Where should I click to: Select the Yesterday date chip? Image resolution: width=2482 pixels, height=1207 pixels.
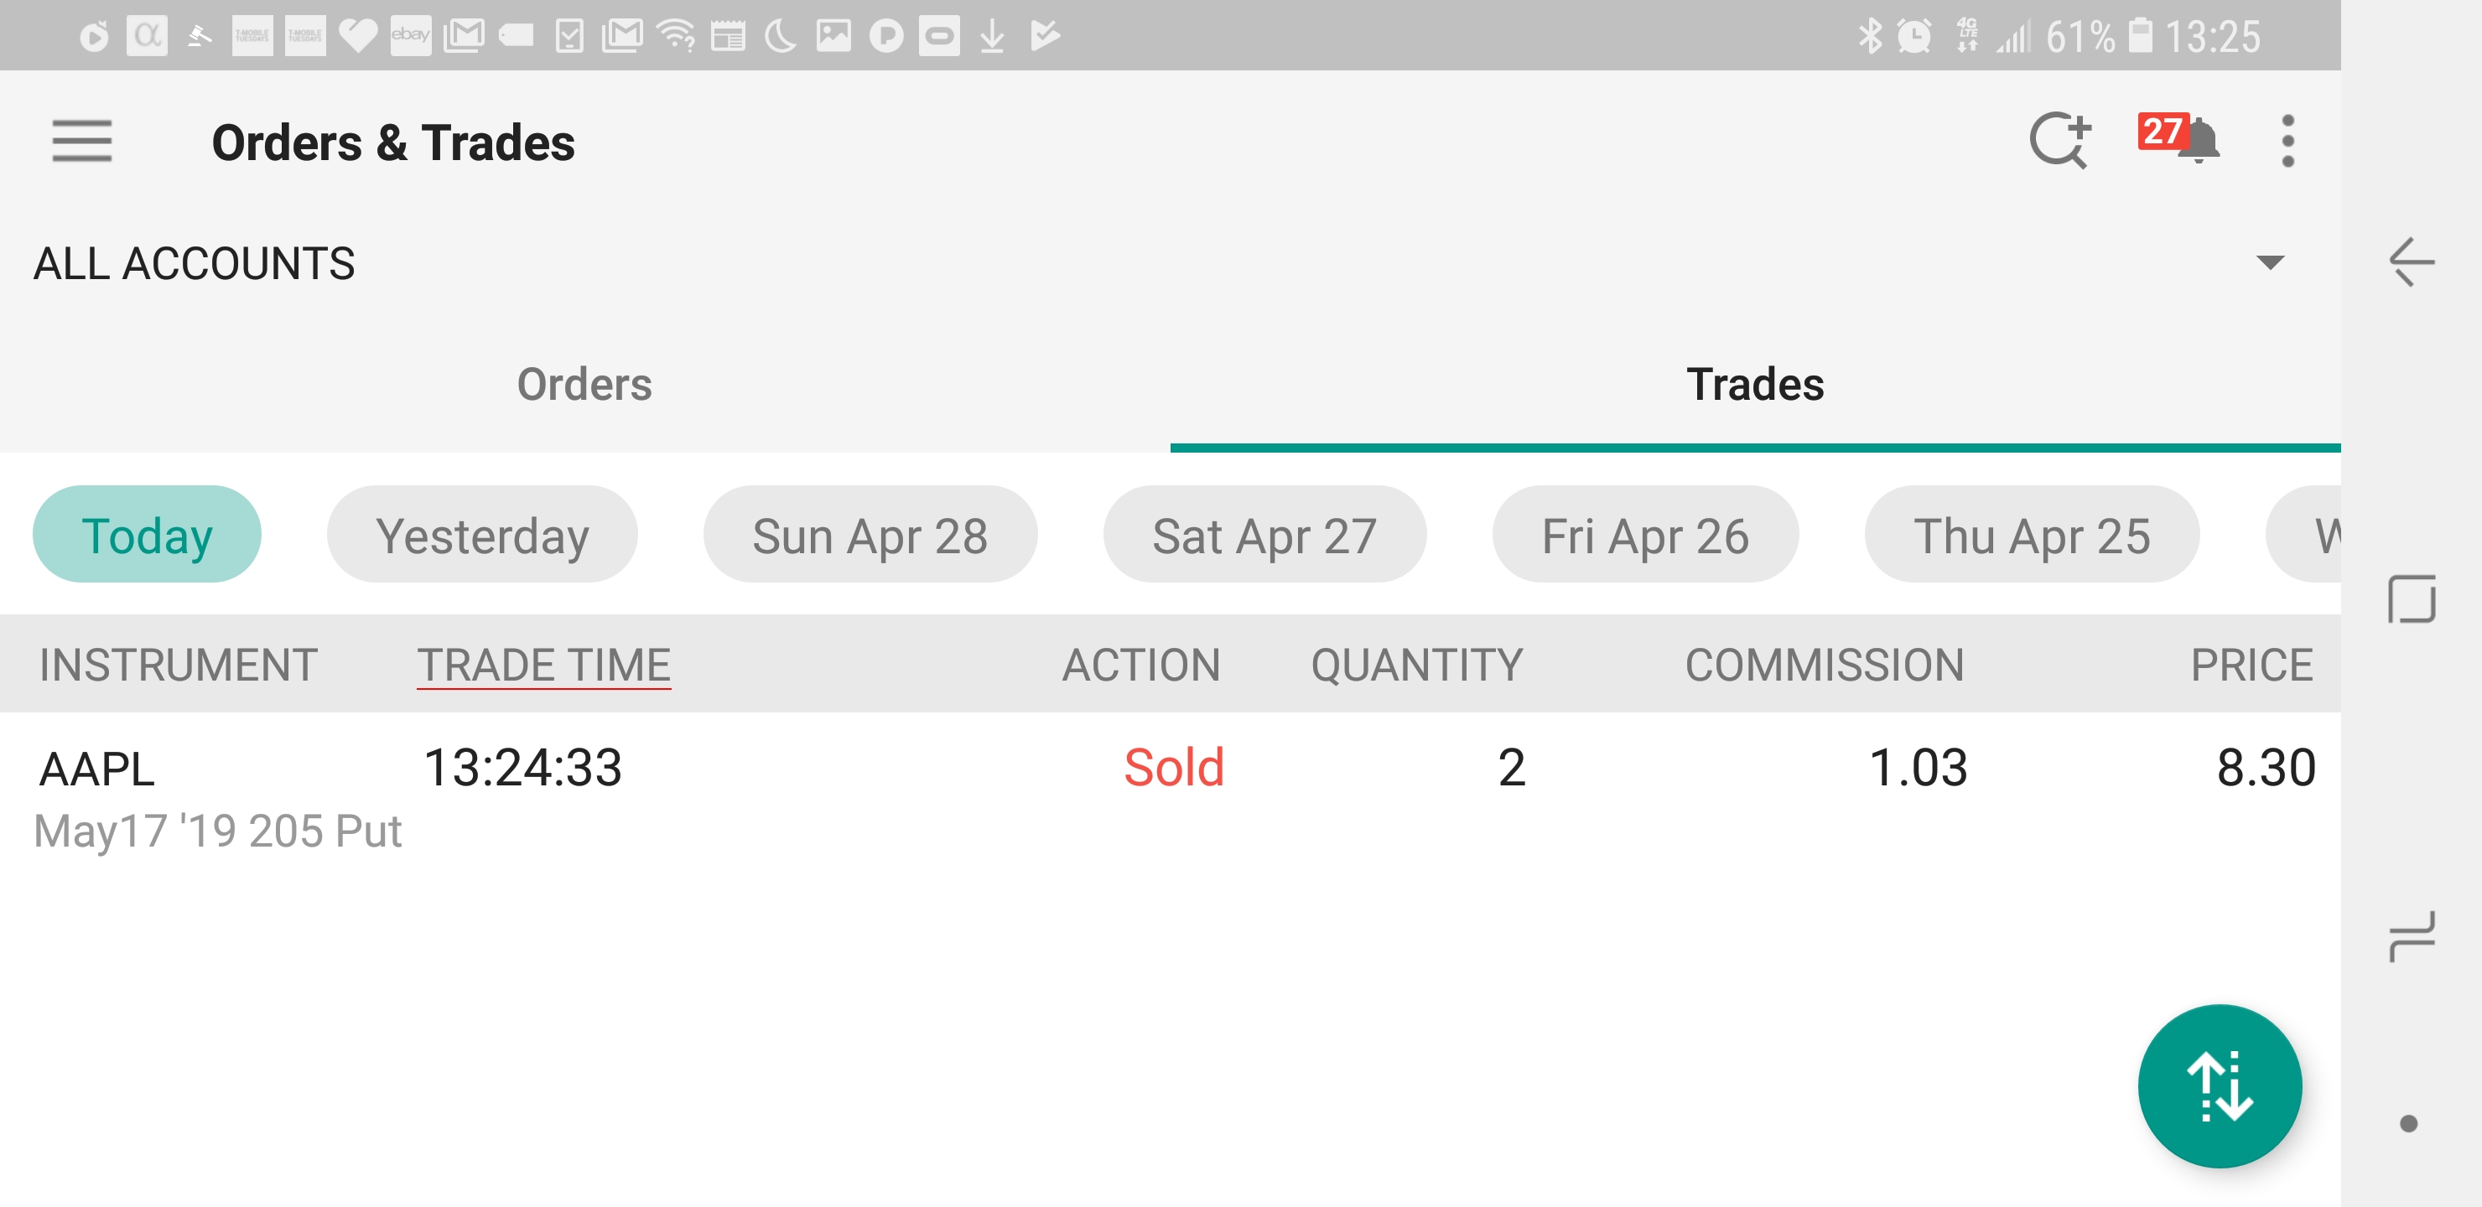[482, 535]
